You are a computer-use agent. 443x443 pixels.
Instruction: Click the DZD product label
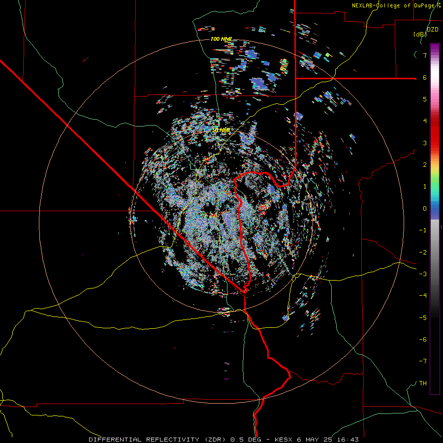pyautogui.click(x=432, y=30)
